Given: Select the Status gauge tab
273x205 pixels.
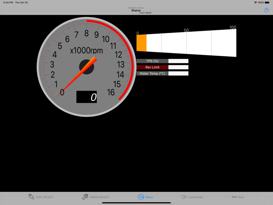Looking at the screenshot, I should point(145,197).
